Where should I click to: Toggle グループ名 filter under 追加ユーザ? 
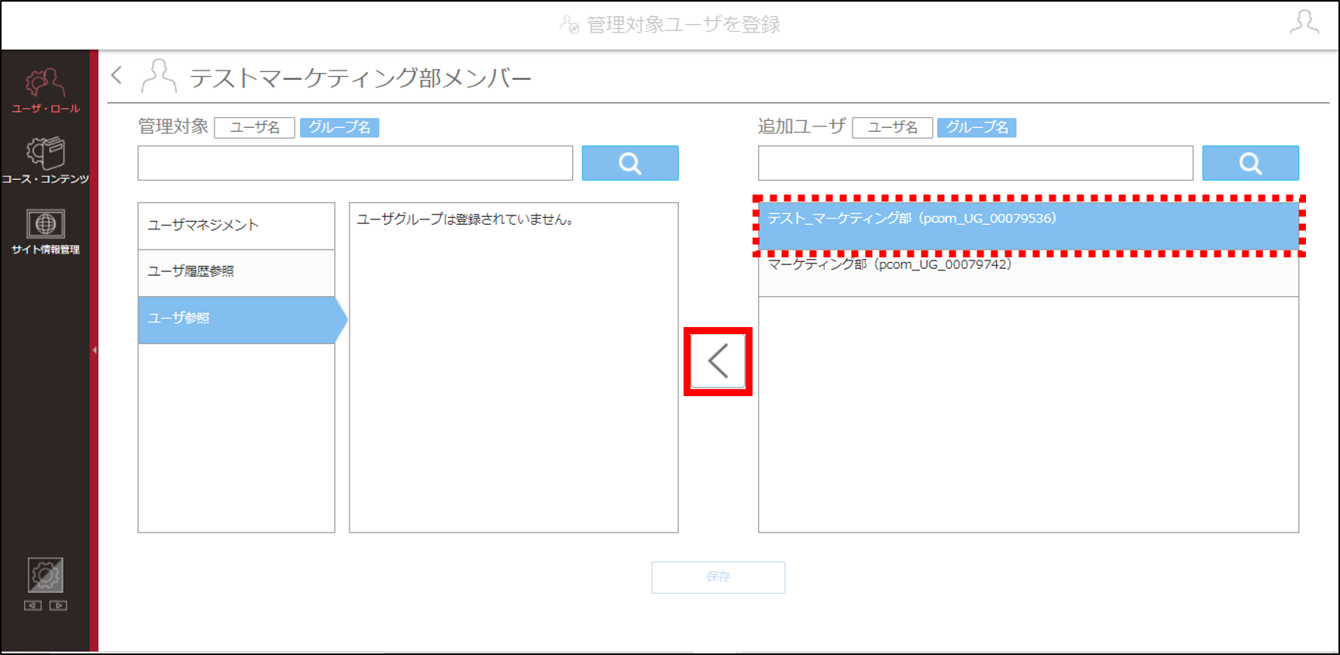pos(977,127)
